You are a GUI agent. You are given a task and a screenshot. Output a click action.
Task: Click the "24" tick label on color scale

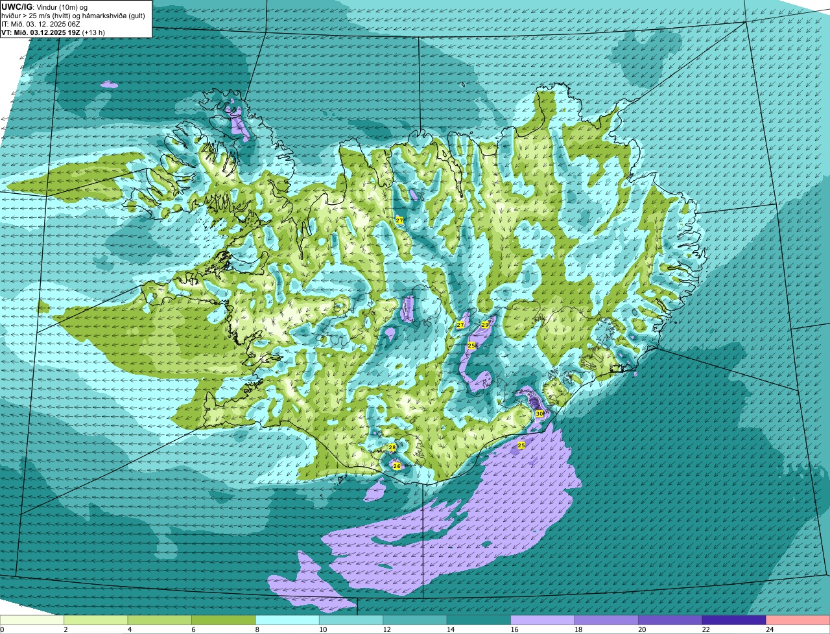[x=768, y=629]
